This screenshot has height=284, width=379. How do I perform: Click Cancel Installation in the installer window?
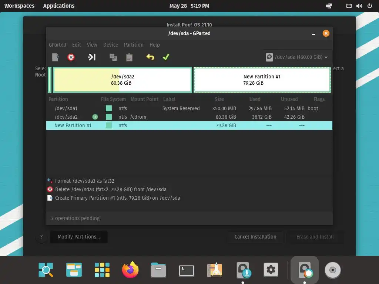[255, 237]
